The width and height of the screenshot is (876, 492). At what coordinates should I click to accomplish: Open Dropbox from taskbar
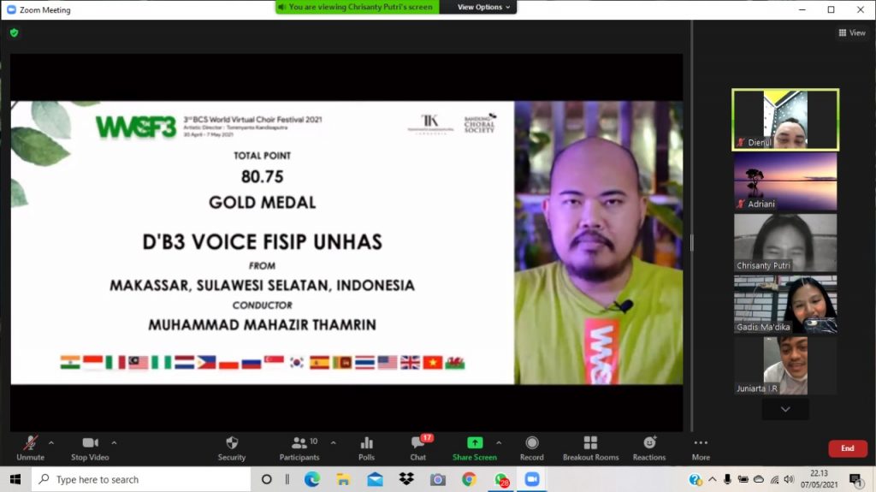[x=406, y=479]
